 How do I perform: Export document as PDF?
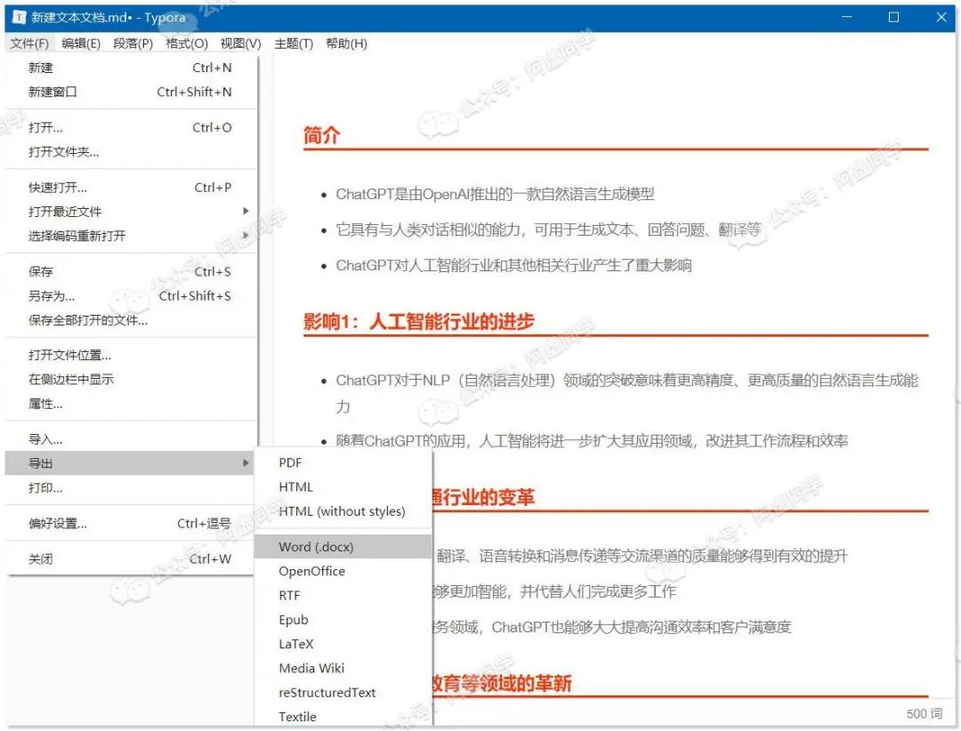tap(343, 462)
